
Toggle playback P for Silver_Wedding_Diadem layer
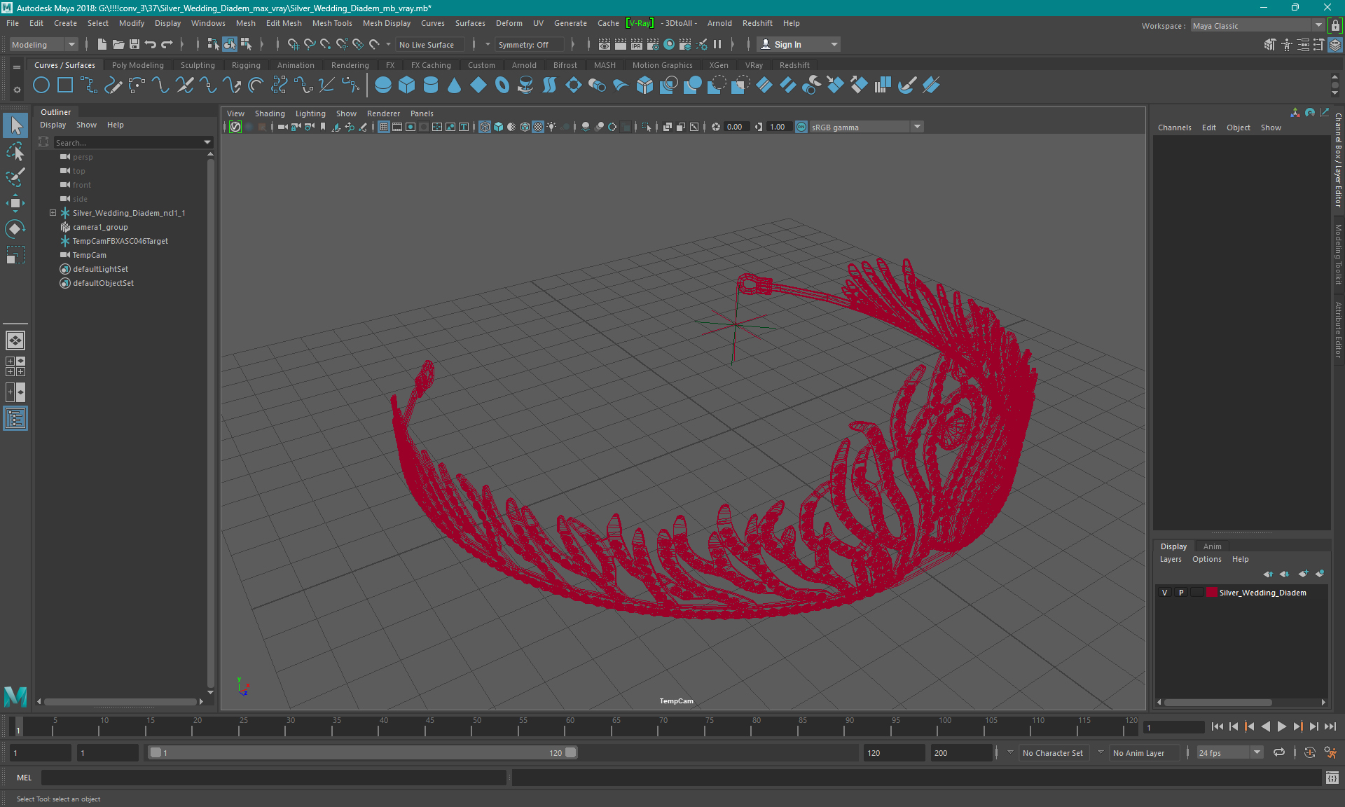click(1181, 593)
